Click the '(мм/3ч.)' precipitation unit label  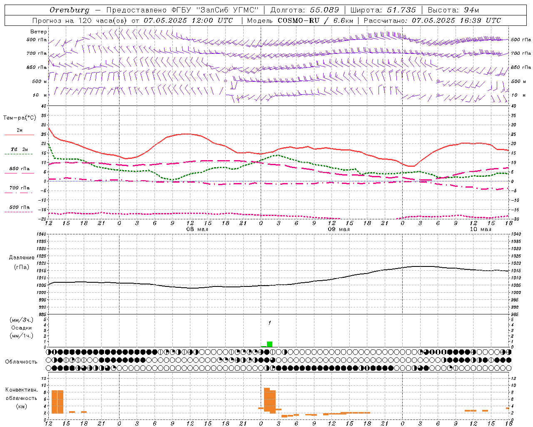(x=22, y=320)
